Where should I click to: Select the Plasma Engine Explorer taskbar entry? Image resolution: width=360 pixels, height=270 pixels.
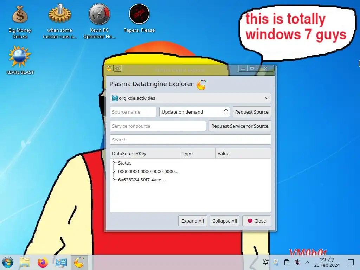pyautogui.click(x=79, y=262)
